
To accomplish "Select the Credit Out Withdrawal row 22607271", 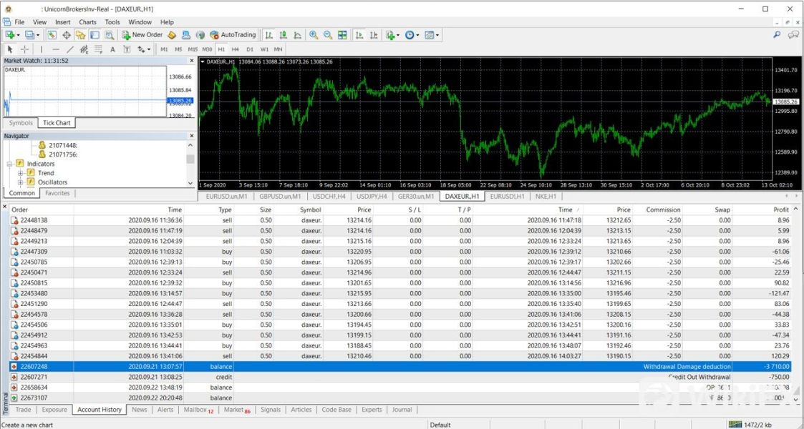I will [400, 377].
